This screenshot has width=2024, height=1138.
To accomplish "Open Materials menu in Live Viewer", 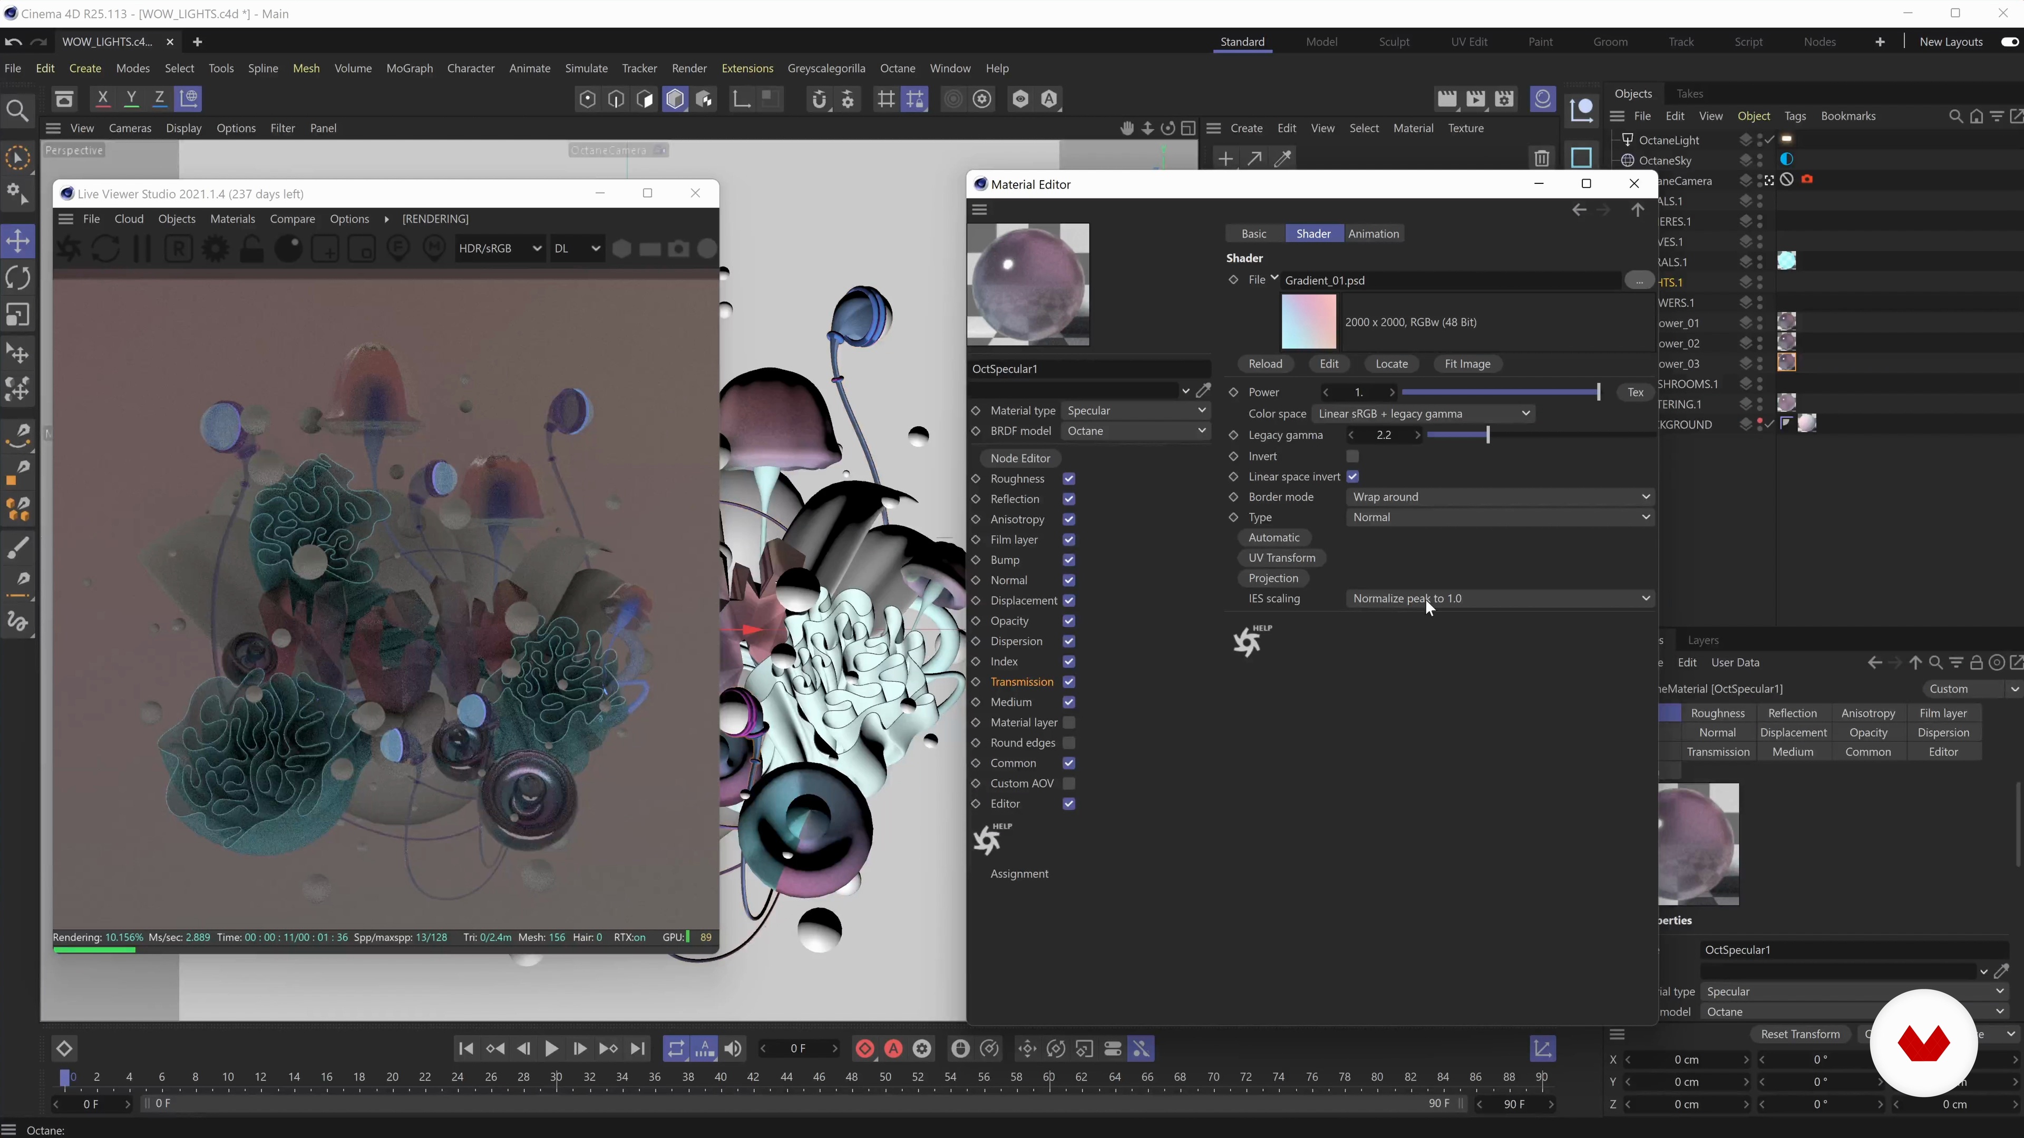I will click(x=232, y=219).
